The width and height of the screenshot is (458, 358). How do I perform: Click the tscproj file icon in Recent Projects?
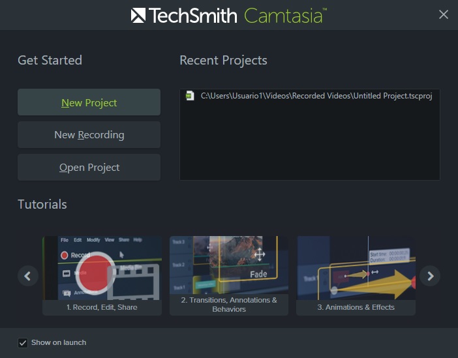190,96
